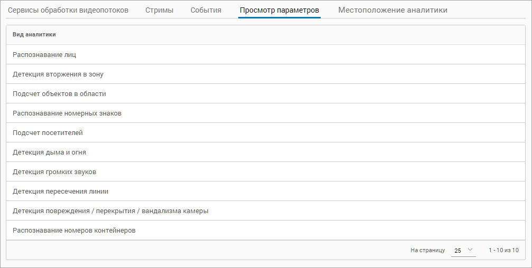Select the Просмотр параметров tab

click(x=279, y=10)
